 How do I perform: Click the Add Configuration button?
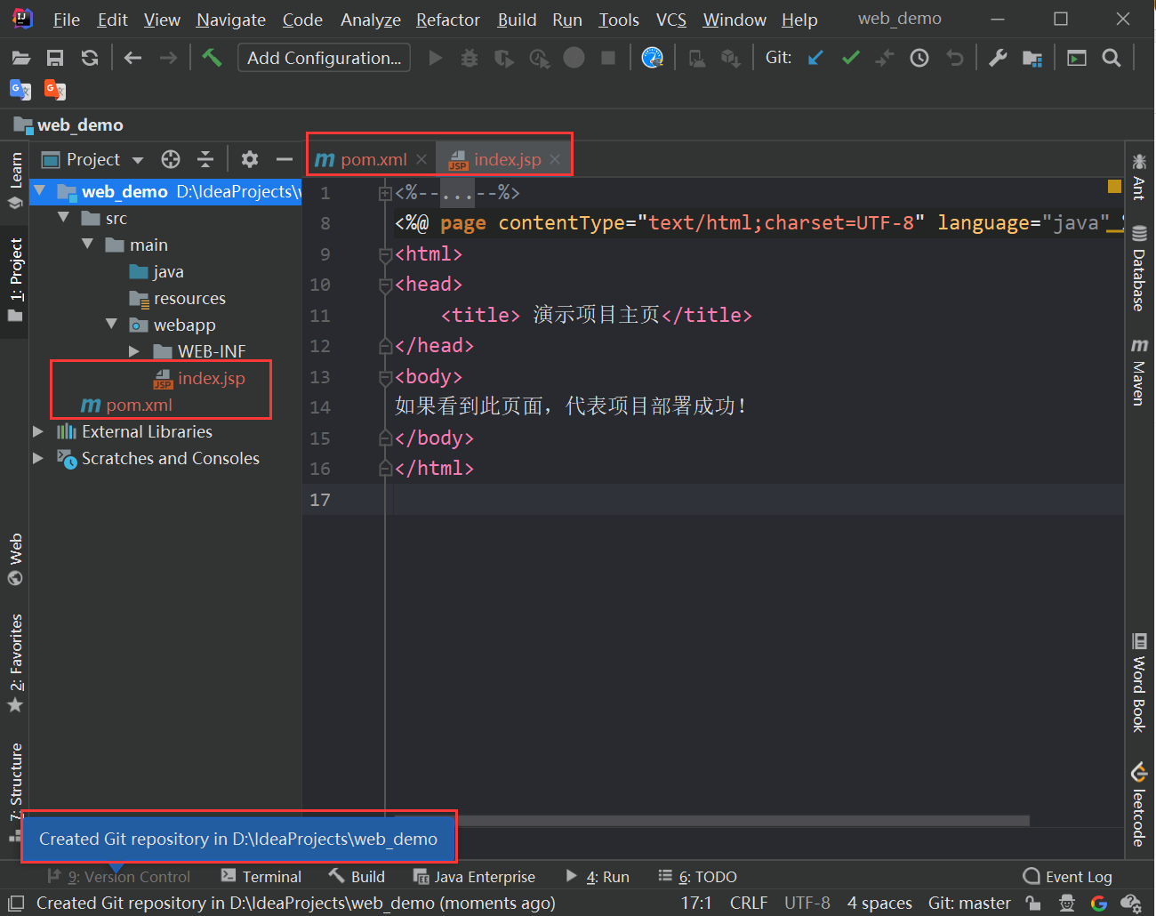pyautogui.click(x=324, y=57)
